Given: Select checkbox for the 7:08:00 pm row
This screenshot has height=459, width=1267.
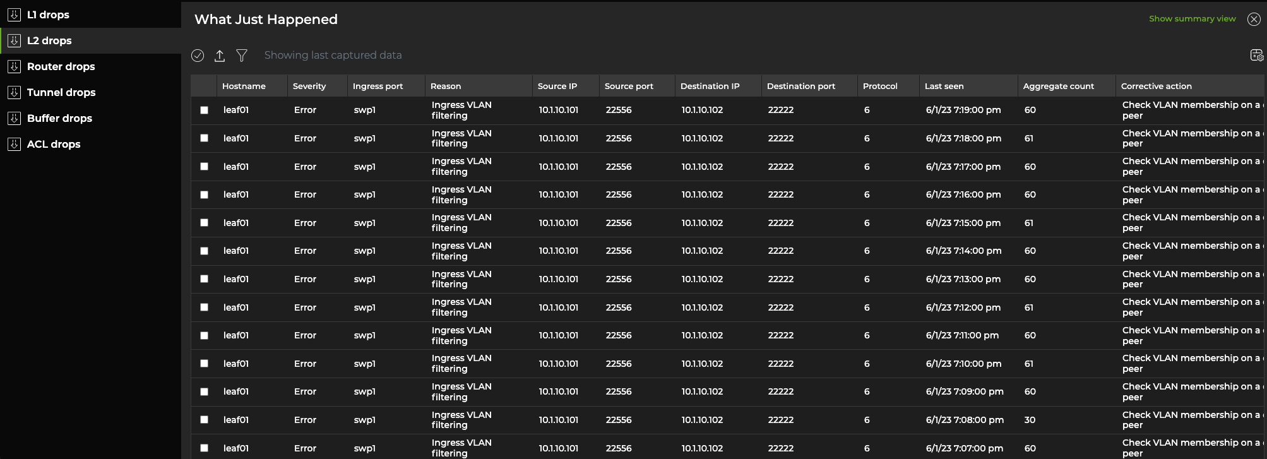Looking at the screenshot, I should [204, 420].
